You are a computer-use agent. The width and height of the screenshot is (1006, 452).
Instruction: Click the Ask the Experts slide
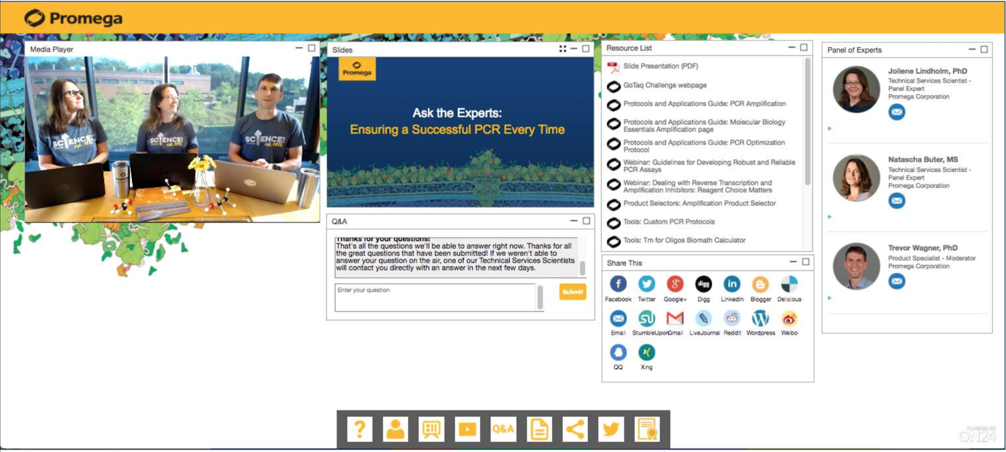pos(460,132)
